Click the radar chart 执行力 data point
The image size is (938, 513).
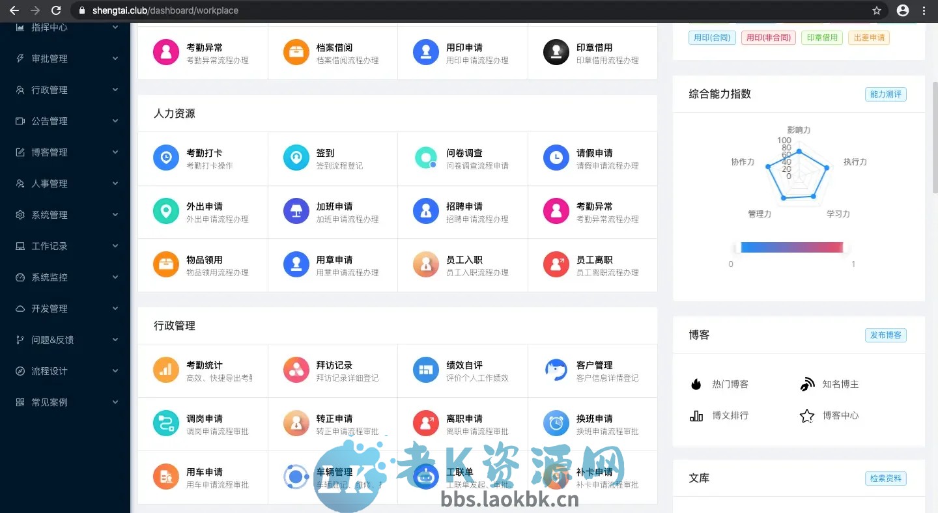tap(827, 168)
